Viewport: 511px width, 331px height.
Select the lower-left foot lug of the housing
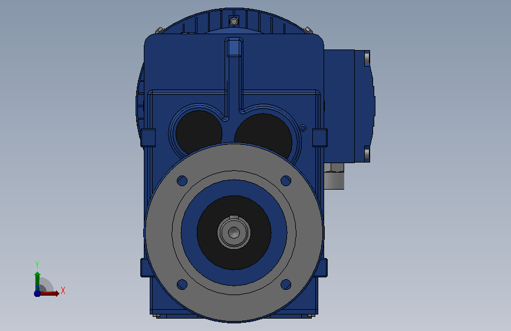tap(146, 268)
